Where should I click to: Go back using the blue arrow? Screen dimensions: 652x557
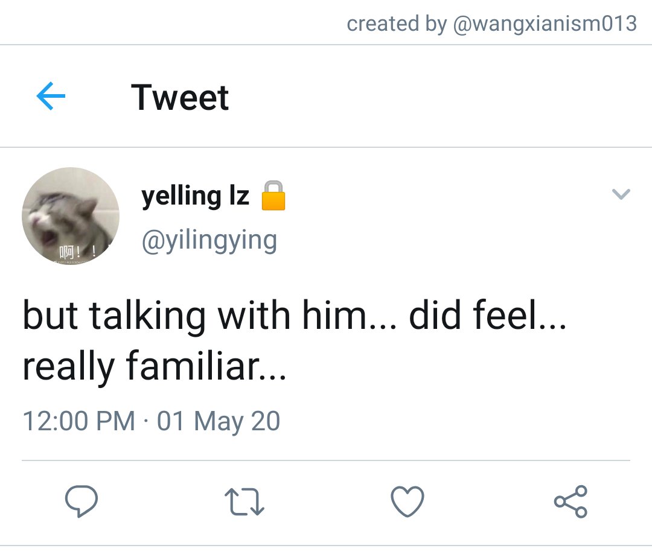(51, 97)
